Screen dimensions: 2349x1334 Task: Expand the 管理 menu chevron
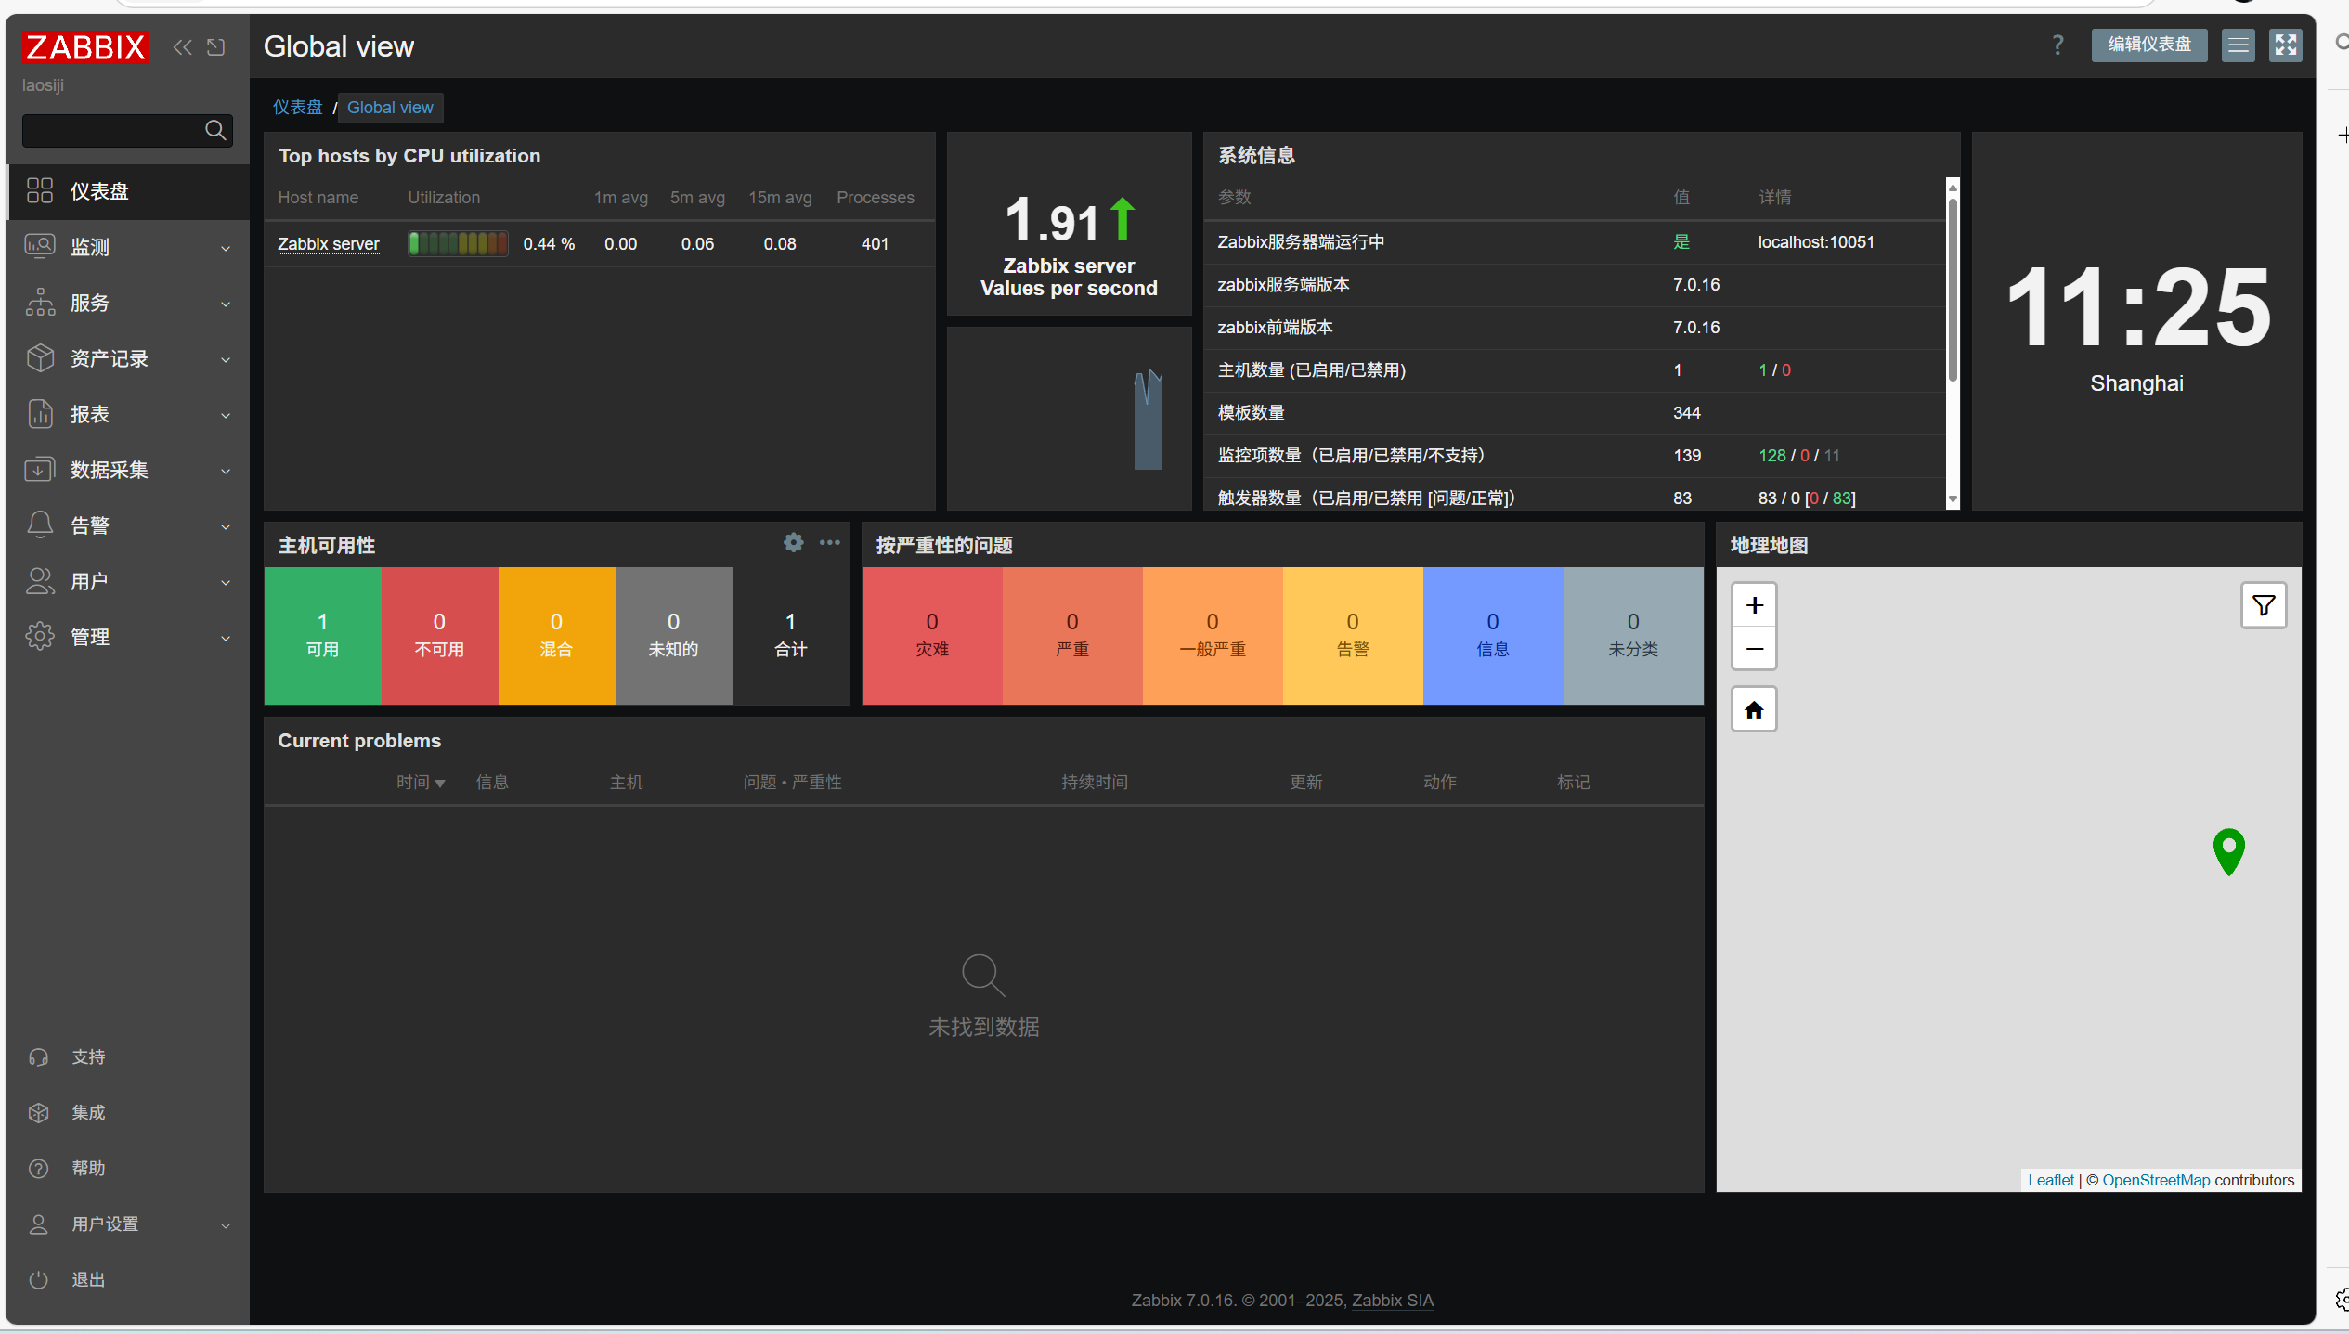(226, 638)
